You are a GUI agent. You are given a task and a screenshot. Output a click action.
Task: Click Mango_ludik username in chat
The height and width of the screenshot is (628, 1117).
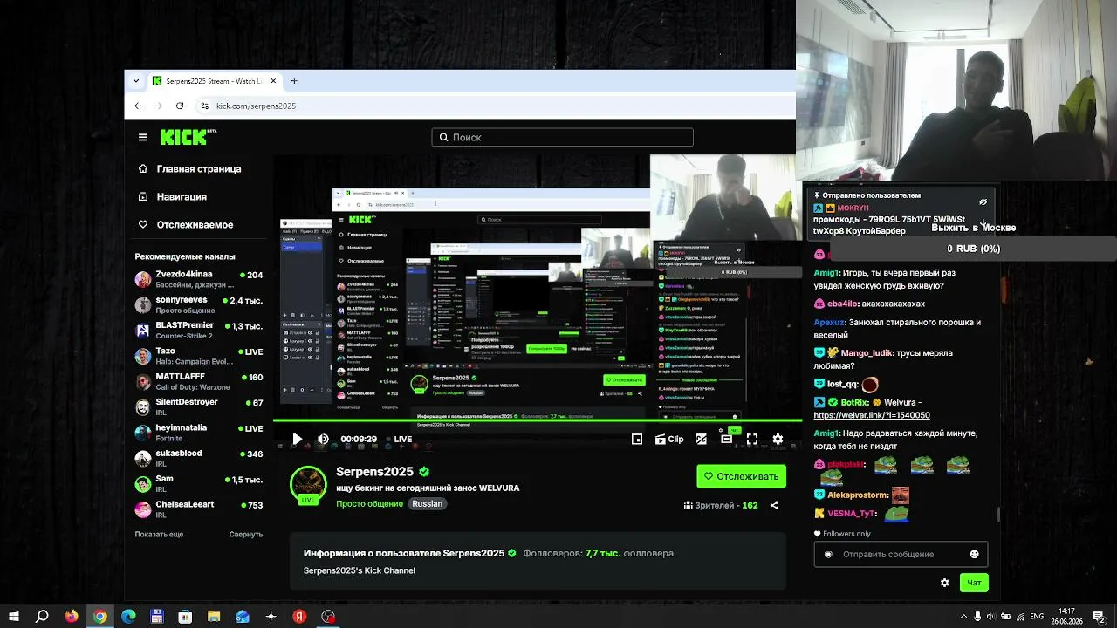(866, 353)
